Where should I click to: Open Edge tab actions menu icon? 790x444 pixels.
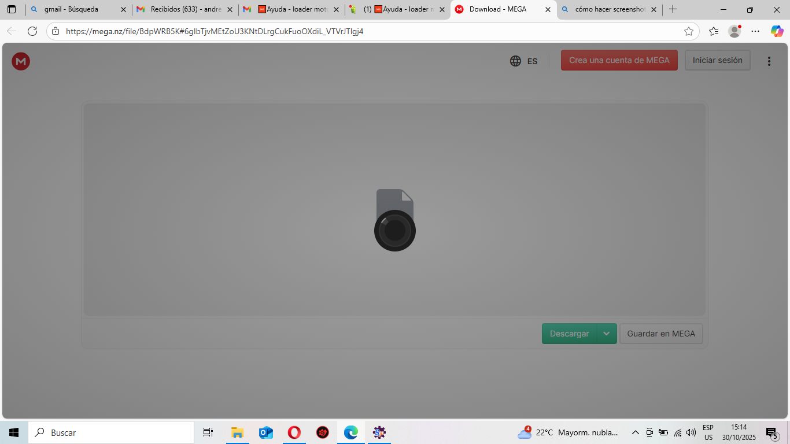click(x=12, y=9)
